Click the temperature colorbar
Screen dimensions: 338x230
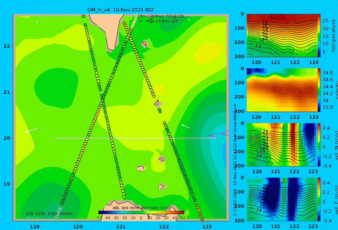coord(319,36)
